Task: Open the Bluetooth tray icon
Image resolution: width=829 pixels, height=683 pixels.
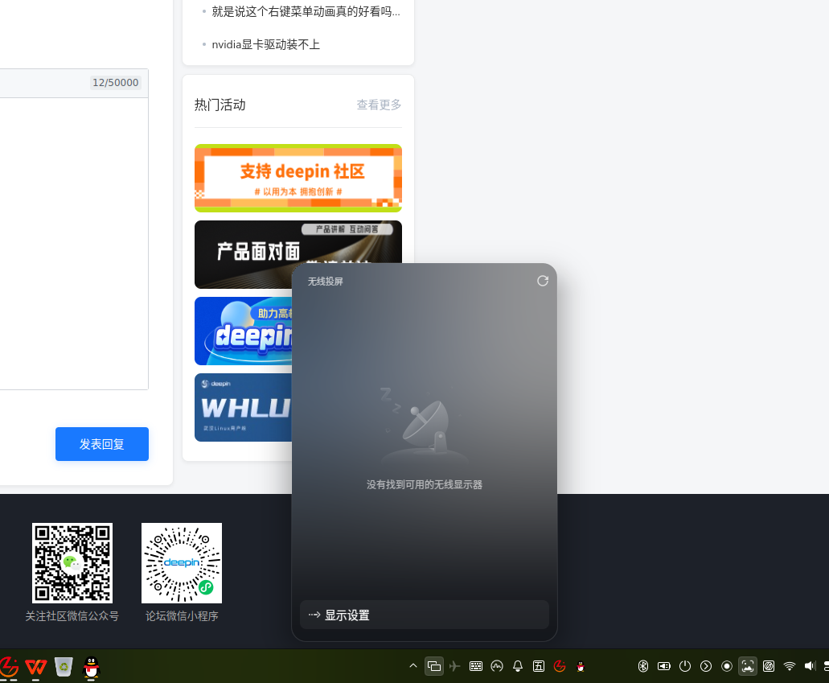Action: coord(643,666)
